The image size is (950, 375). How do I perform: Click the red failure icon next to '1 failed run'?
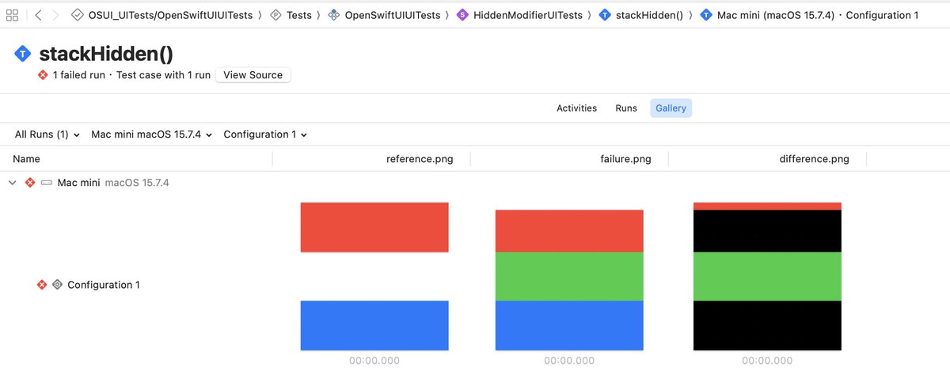(x=43, y=75)
